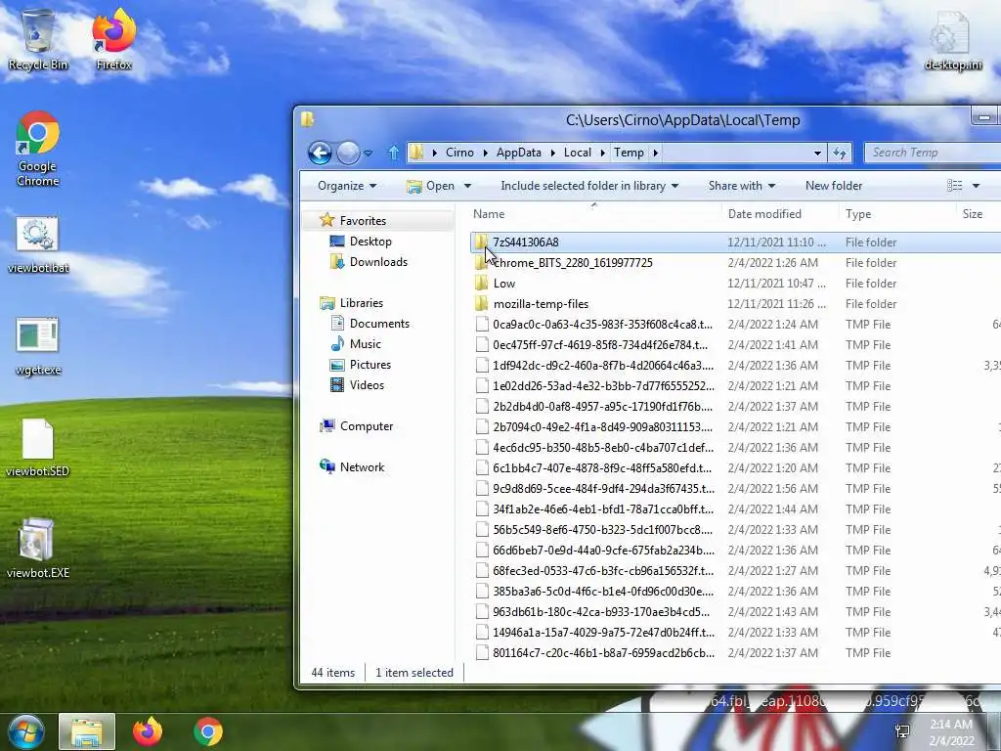1001x751 pixels.
Task: Select file starting with 34f1ab2e-46e6
Action: point(602,508)
